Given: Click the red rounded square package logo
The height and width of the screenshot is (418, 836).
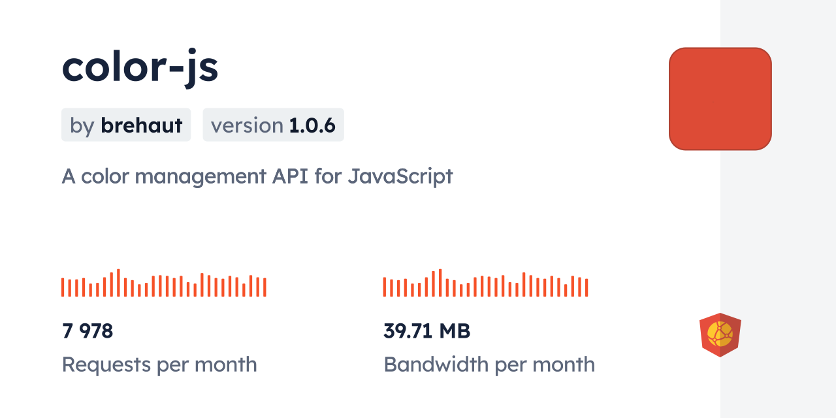Looking at the screenshot, I should coord(720,99).
